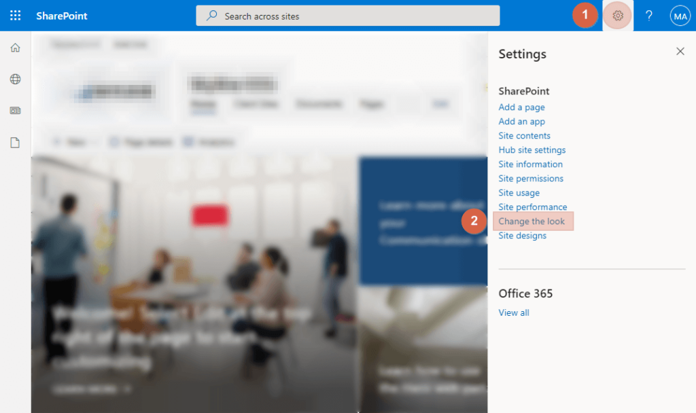The image size is (696, 413).
Task: Go to Home in left rail
Action: click(15, 48)
